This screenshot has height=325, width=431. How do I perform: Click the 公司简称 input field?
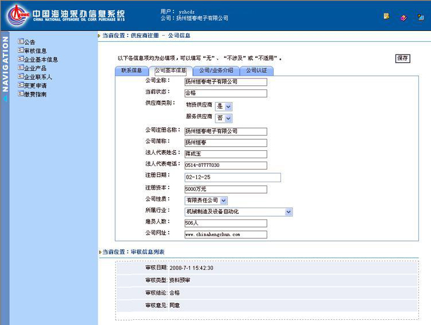coord(226,143)
